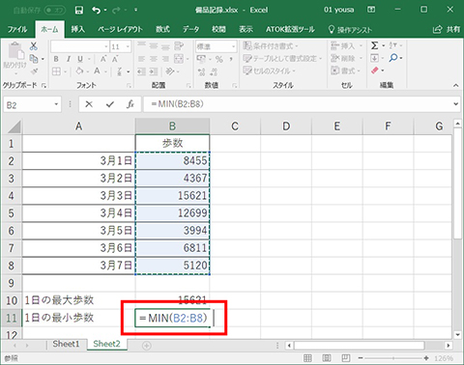Switch to Sheet1 tab
This screenshot has height=365, width=464.
[66, 344]
